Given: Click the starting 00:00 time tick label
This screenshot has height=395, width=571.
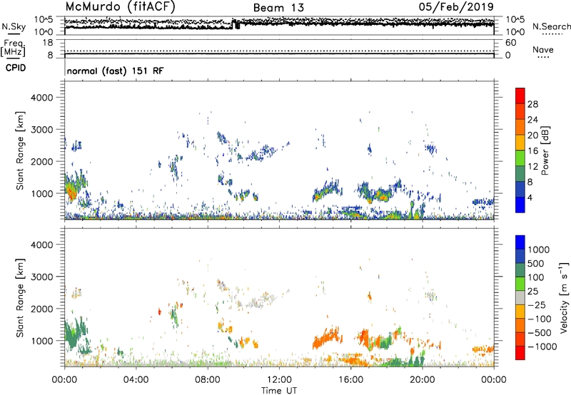Looking at the screenshot, I should [64, 380].
